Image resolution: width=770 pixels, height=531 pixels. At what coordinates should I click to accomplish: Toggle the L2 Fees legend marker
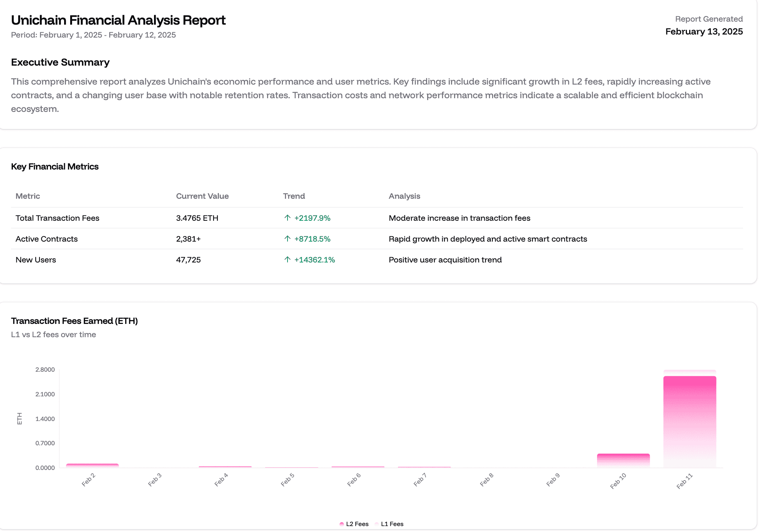pos(342,524)
